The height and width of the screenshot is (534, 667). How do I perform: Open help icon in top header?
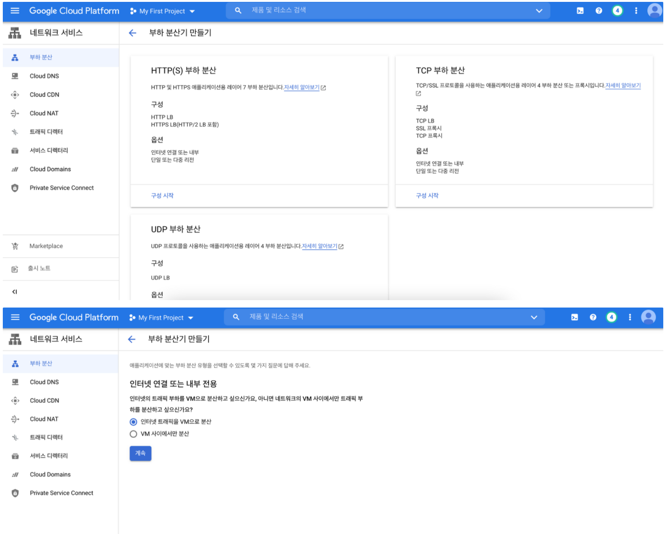click(599, 11)
